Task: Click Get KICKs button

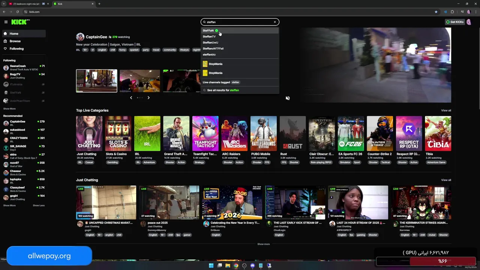Action: click(x=454, y=22)
